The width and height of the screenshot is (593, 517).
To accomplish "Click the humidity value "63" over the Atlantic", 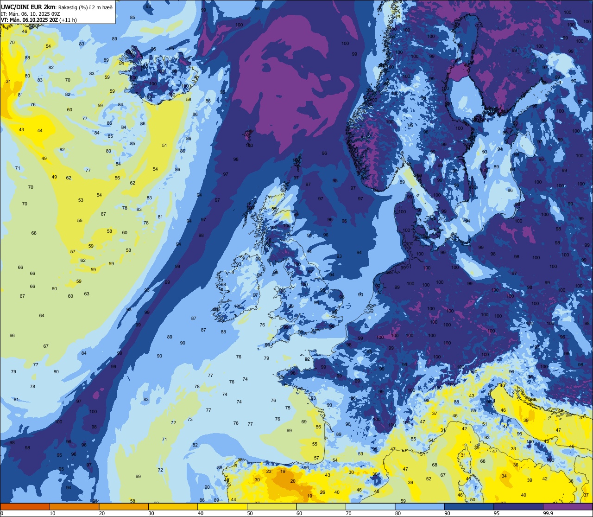I will tap(87, 294).
